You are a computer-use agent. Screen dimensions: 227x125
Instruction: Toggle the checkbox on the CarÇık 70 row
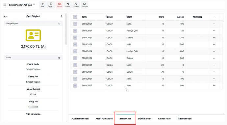tap(75, 72)
